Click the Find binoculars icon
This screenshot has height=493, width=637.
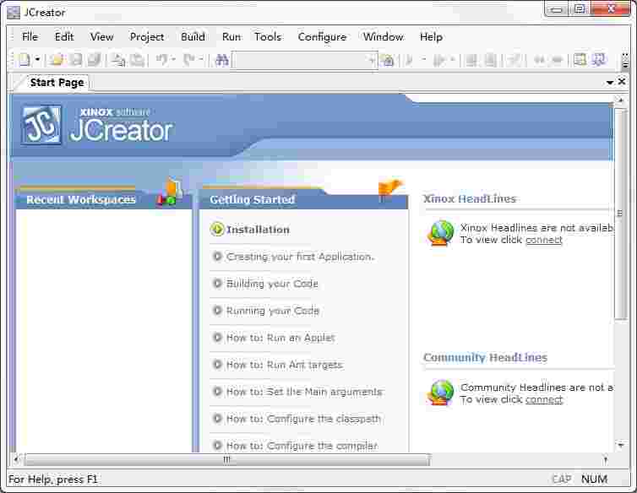click(x=222, y=60)
